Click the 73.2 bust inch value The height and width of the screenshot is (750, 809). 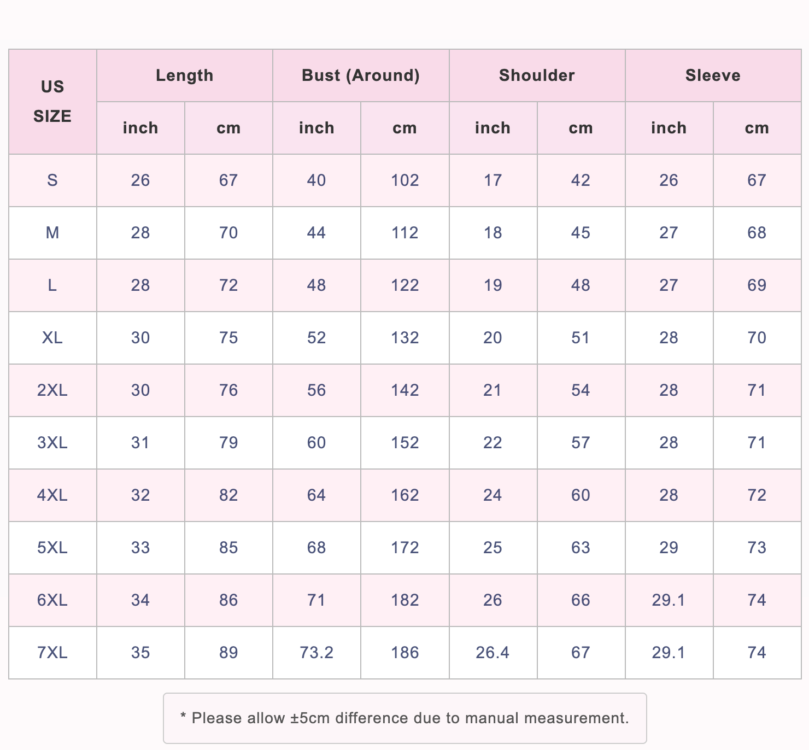316,653
